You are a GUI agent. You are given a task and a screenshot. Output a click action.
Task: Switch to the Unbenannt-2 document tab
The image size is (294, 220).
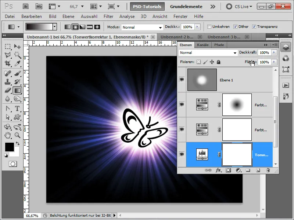(x=177, y=37)
